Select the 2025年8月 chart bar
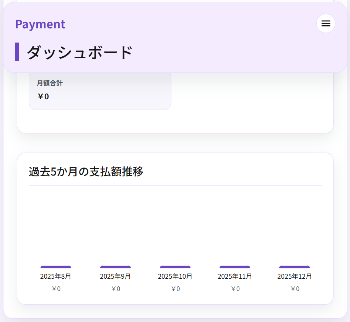 [x=56, y=266]
